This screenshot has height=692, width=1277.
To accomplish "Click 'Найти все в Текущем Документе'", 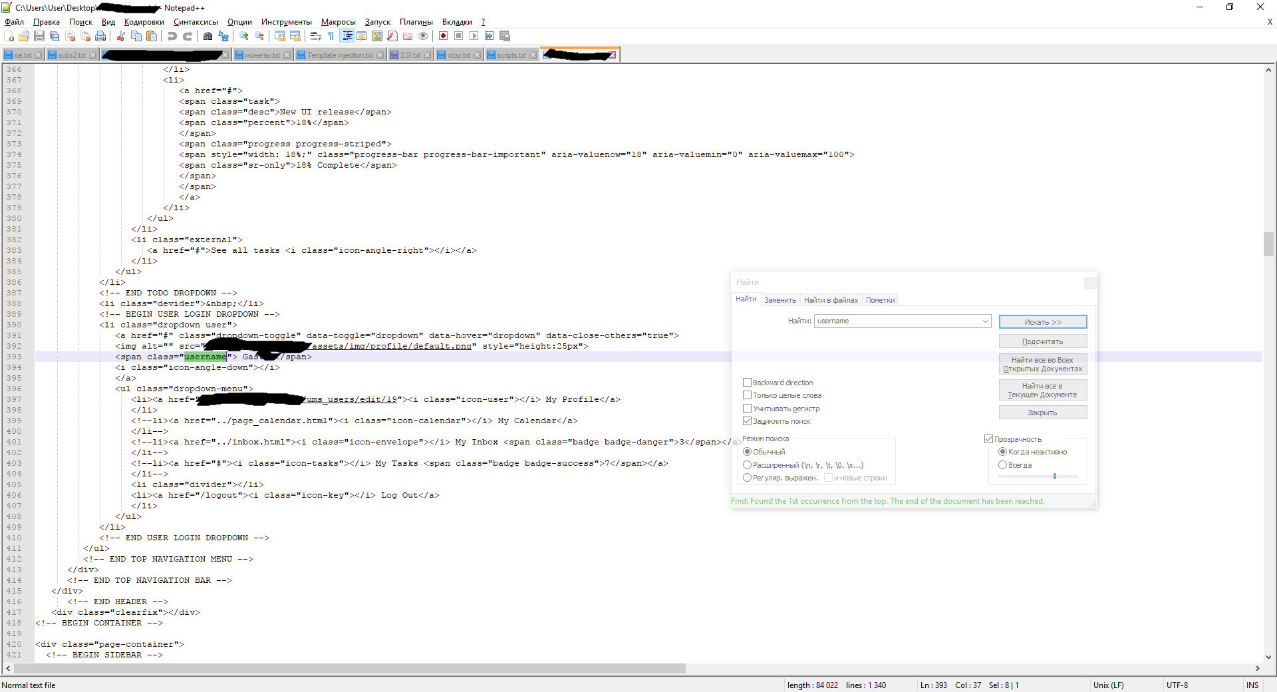I will pos(1043,391).
